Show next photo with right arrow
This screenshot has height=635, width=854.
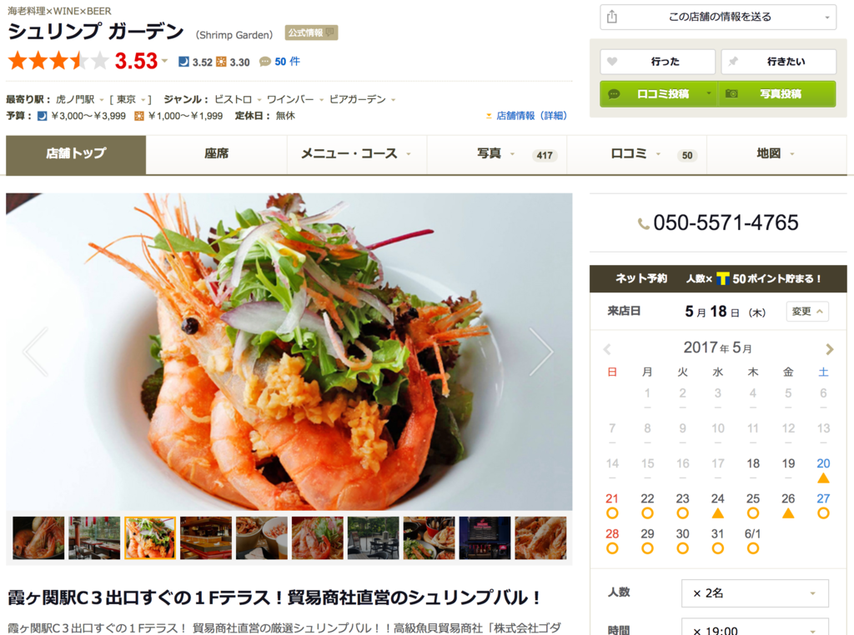click(x=540, y=352)
